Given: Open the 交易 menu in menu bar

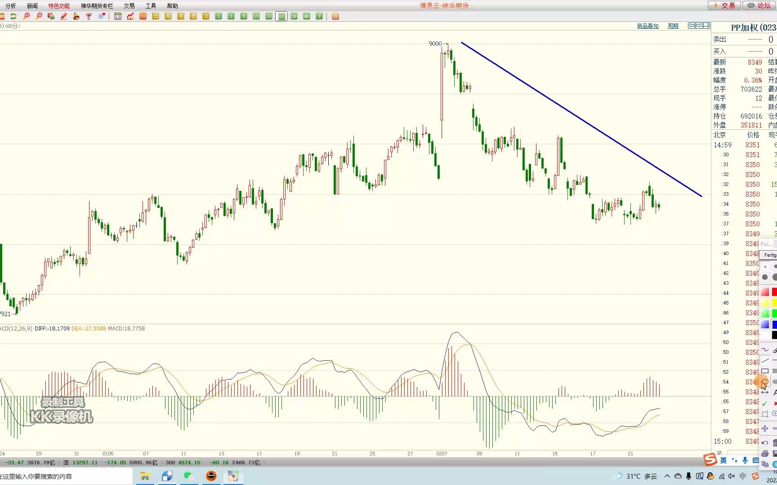Looking at the screenshot, I should coord(129,6).
